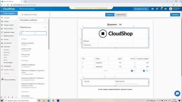Select the Магазин документа variable
Viewport: 182px width, 102px height.
point(27,44)
